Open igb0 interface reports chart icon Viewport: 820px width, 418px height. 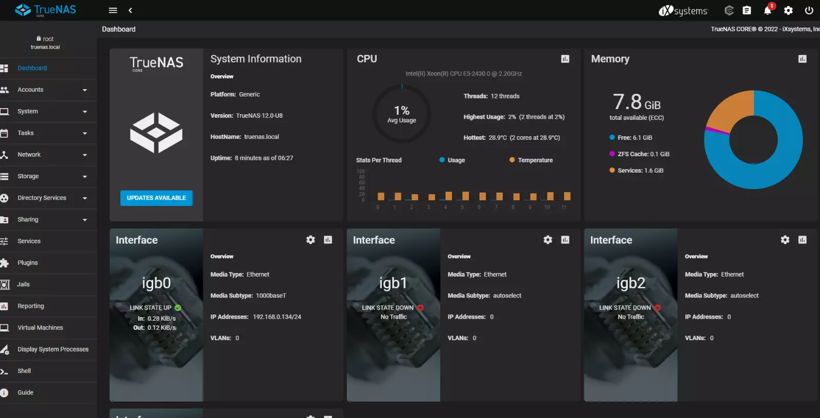(x=328, y=240)
